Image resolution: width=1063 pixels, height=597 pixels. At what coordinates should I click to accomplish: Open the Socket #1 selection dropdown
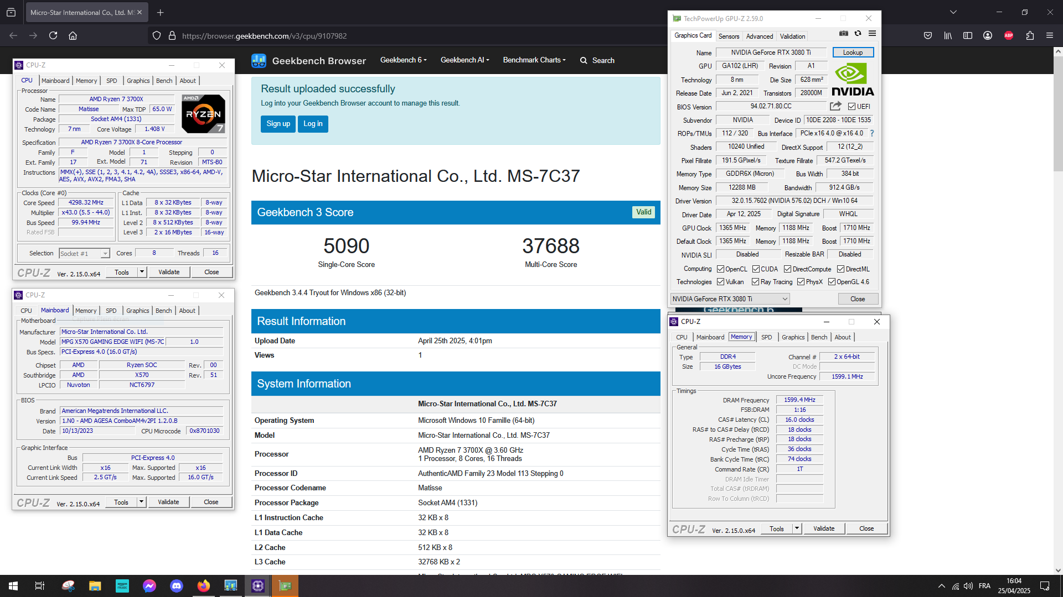click(x=84, y=253)
